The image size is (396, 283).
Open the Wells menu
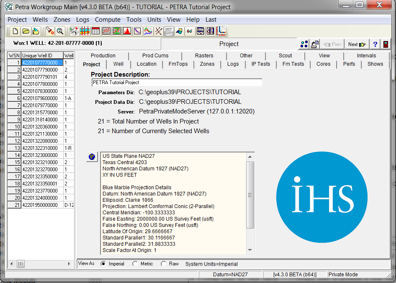40,20
